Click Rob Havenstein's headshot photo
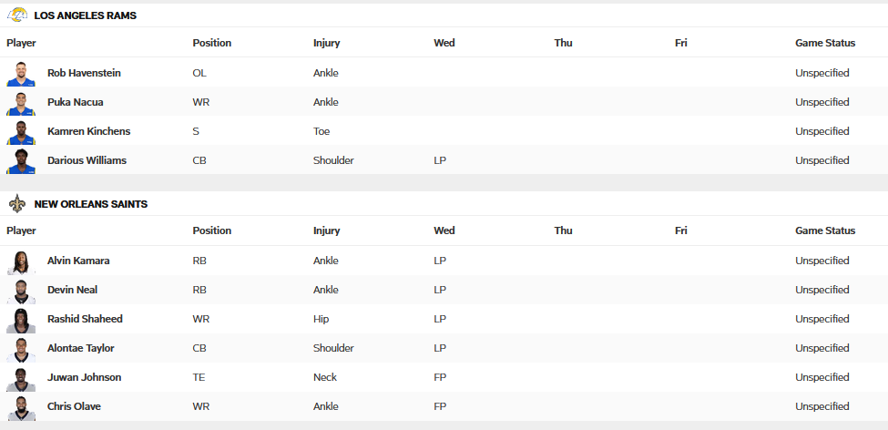The height and width of the screenshot is (430, 888). [21, 73]
